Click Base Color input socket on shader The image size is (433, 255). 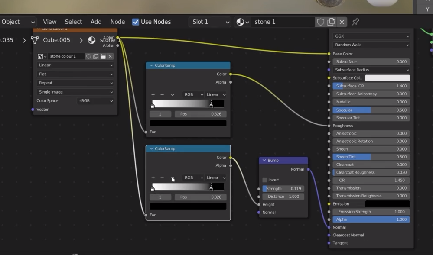(329, 54)
